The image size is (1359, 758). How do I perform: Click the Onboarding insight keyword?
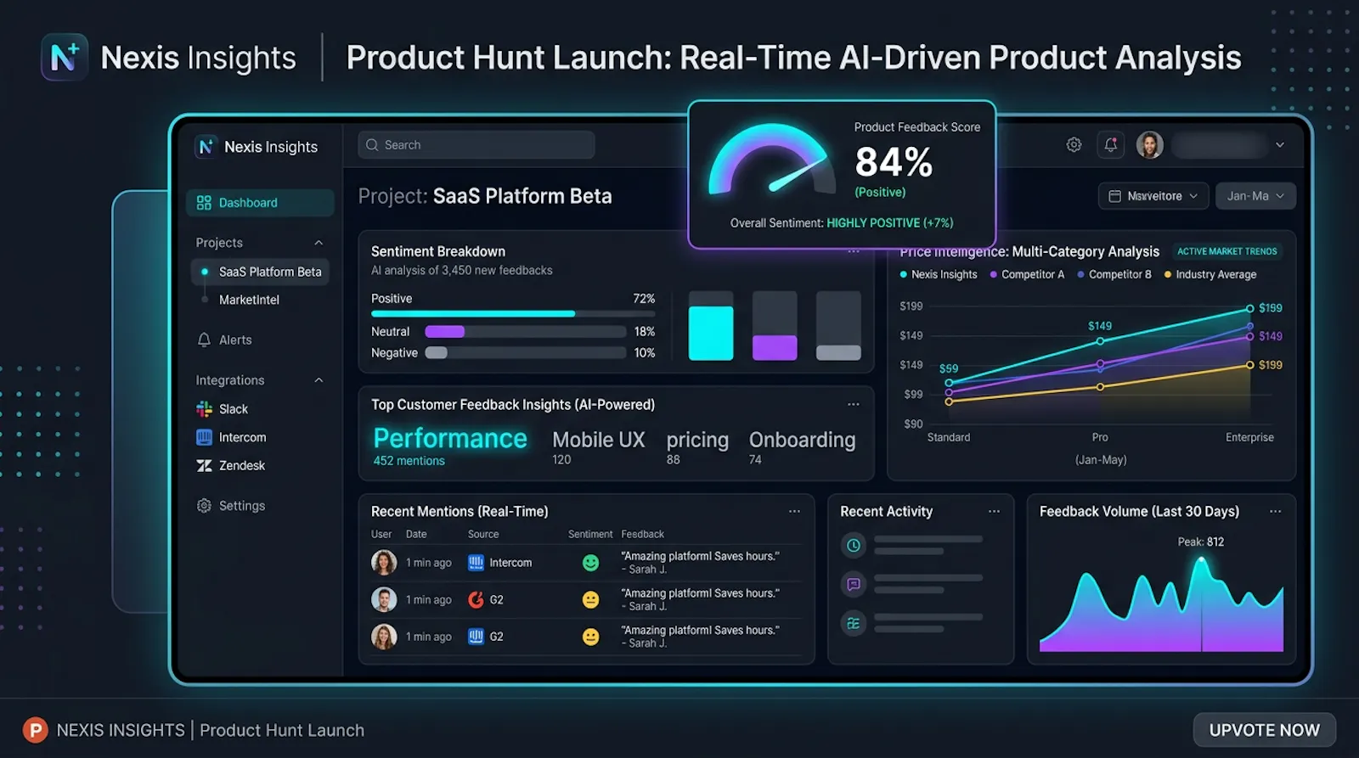click(x=802, y=440)
